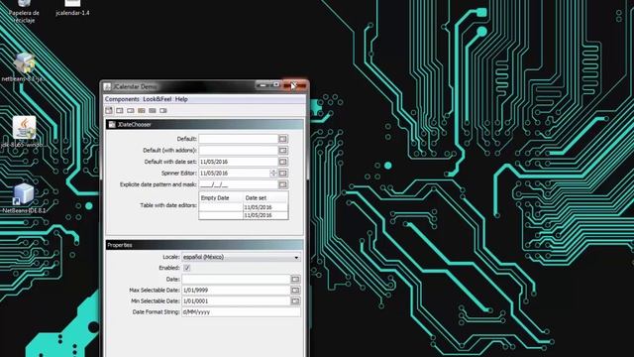
Task: Select the jdk-8u65-windows desktop icon
Action: coord(24,132)
